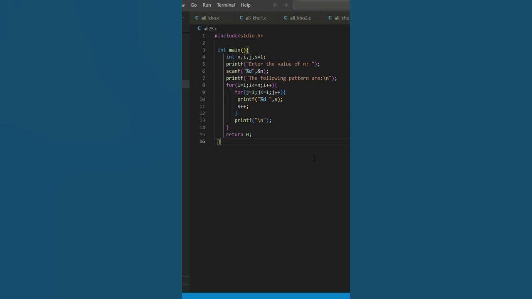Viewport: 532px width, 299px height.
Task: Click the ali25.c breadcrumb
Action: 210,29
